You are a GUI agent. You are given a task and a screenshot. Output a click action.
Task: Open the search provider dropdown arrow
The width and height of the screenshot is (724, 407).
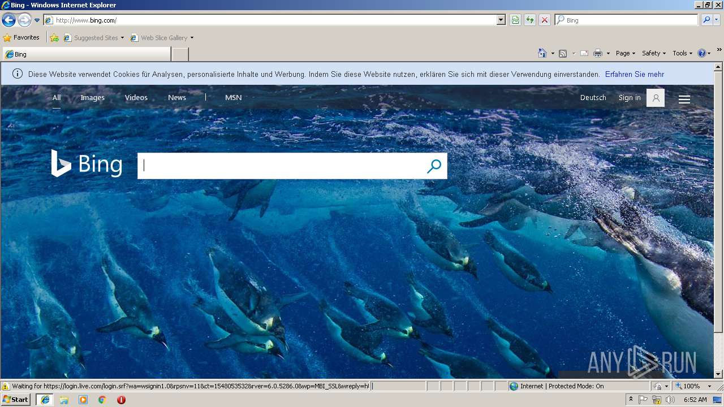[717, 20]
